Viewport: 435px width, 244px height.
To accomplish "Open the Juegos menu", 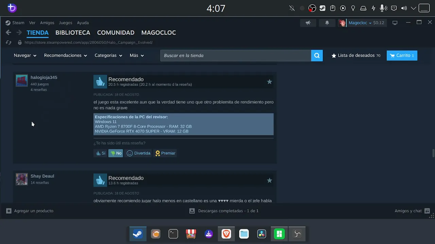I will pyautogui.click(x=66, y=23).
